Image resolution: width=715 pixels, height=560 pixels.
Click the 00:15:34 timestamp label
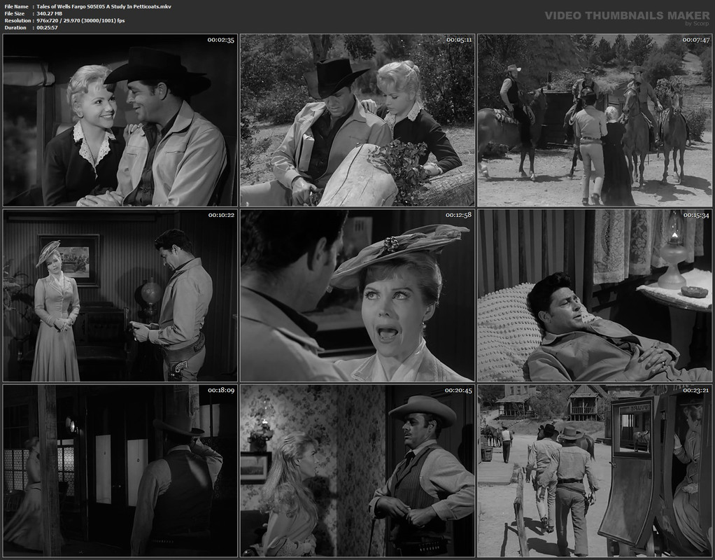point(696,215)
